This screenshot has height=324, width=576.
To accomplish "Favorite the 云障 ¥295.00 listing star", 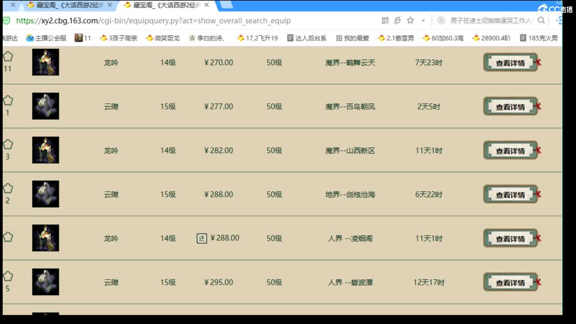I will (8, 276).
